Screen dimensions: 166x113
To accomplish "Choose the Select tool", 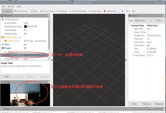I will [x=34, y=11].
